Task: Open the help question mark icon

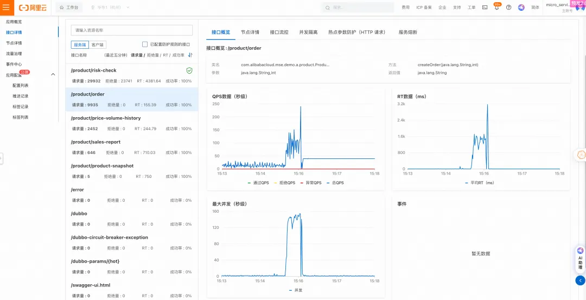Action: 508,8
